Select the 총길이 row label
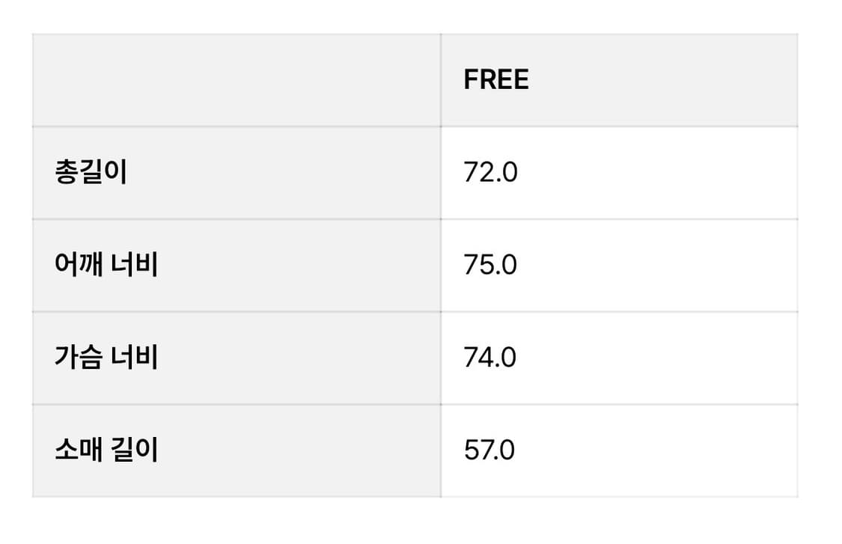842x544 pixels. [91, 173]
